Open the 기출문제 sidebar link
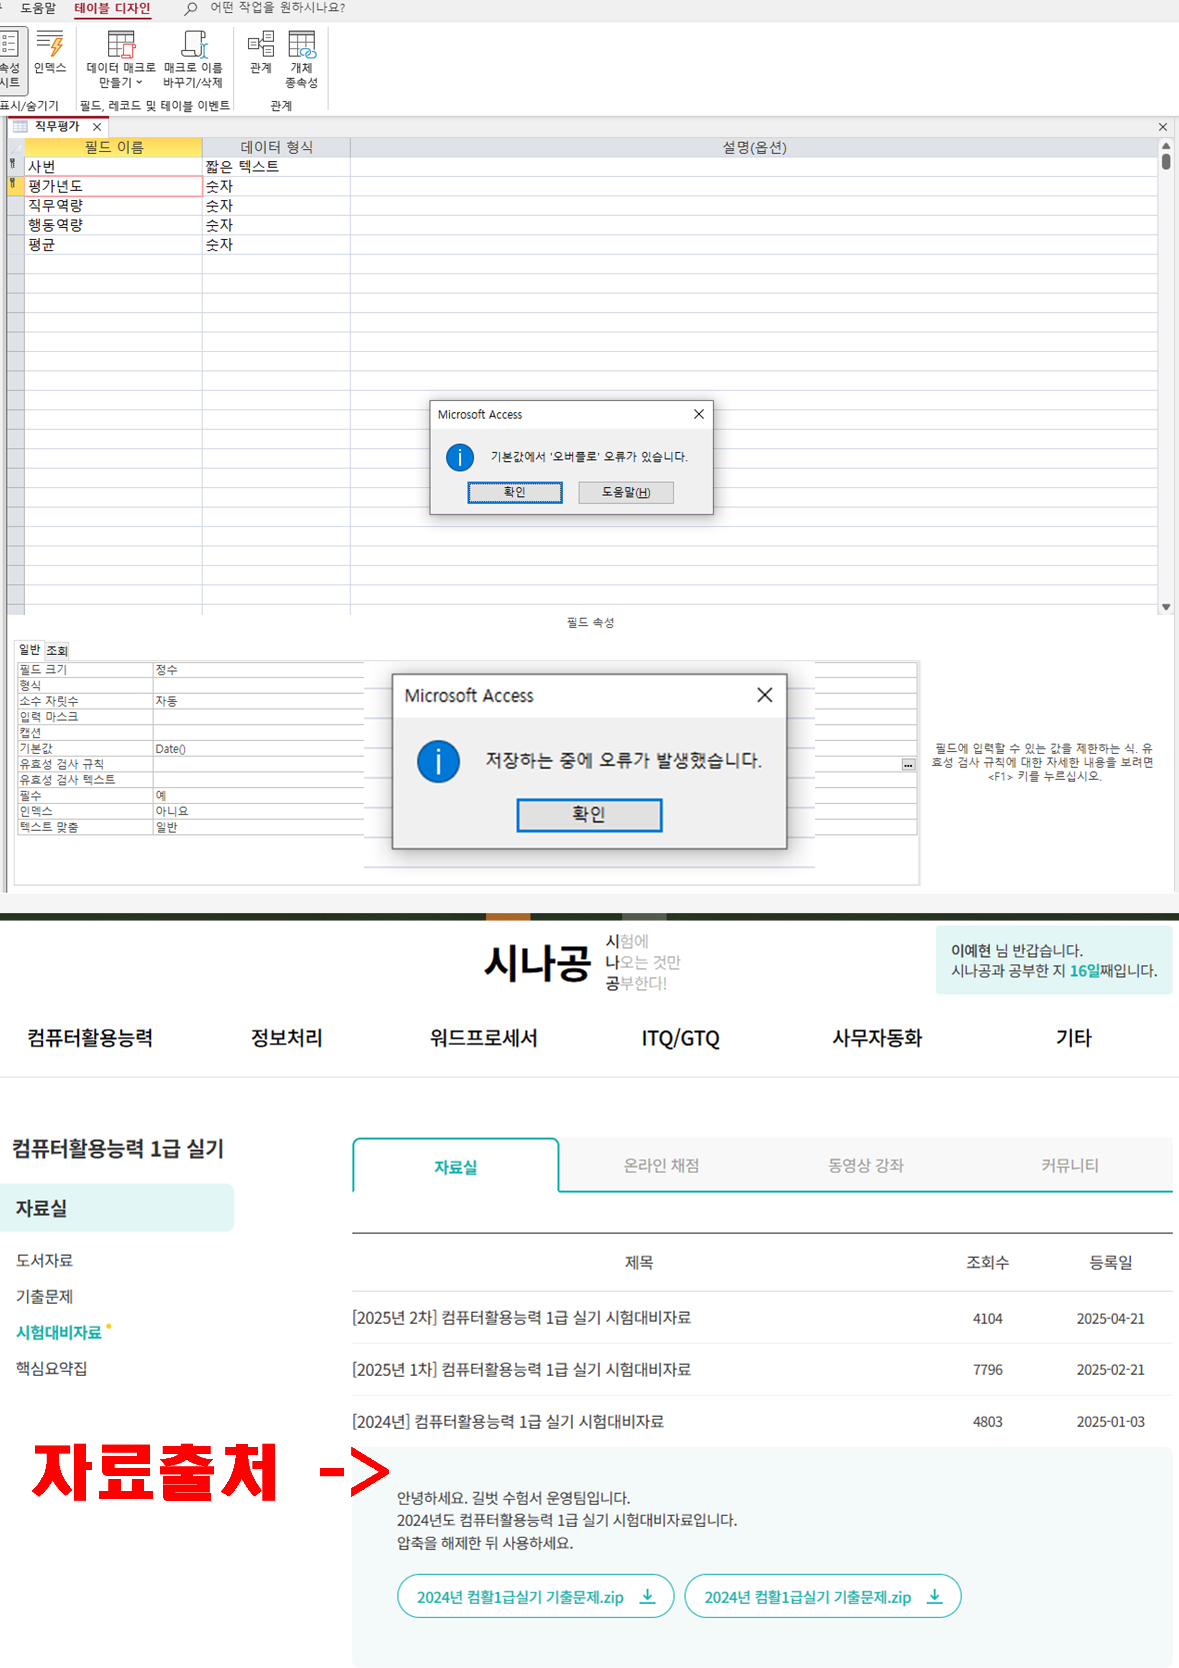1179x1668 pixels. [44, 1296]
